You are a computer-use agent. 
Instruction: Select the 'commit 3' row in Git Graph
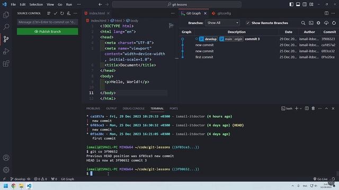[x=259, y=39]
